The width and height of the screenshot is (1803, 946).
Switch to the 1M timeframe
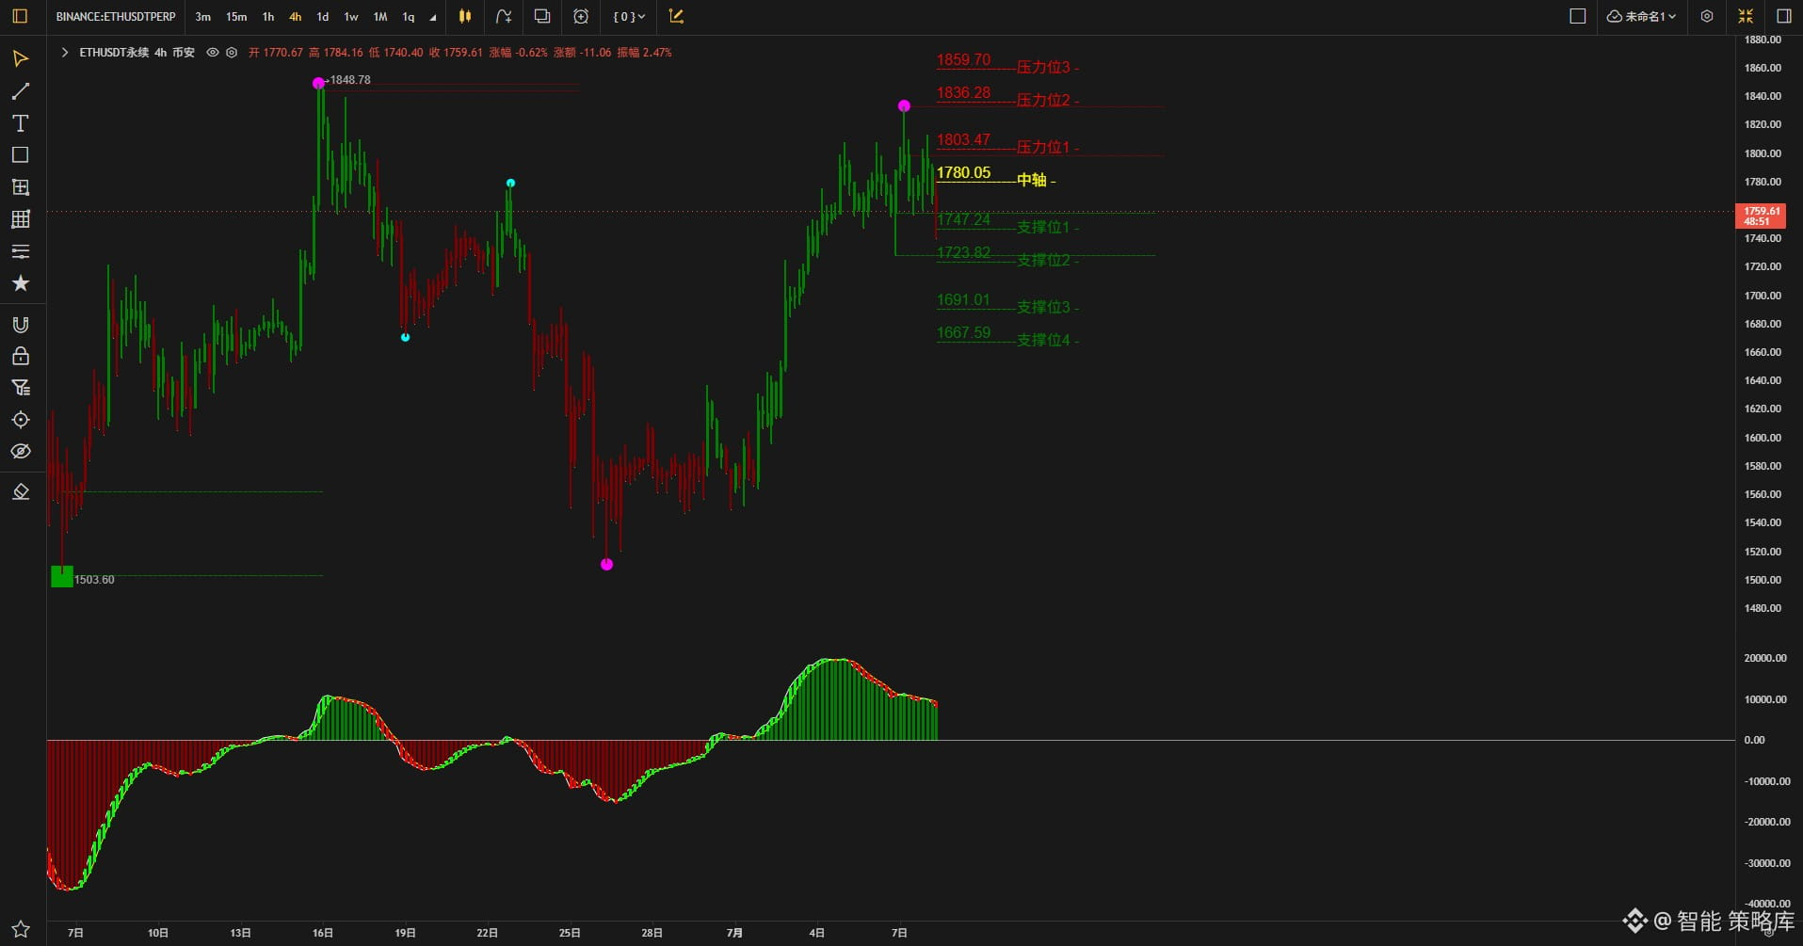(380, 17)
